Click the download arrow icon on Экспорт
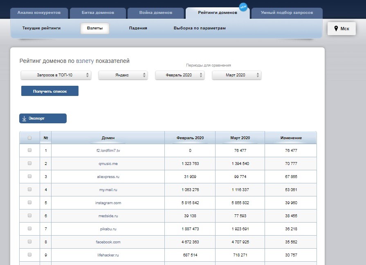Viewport: 366px width, 265px height. click(24, 118)
